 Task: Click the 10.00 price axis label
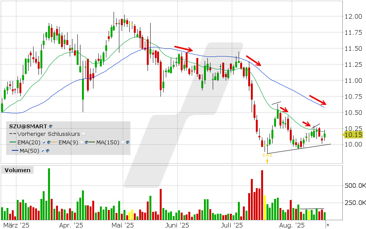point(353,144)
